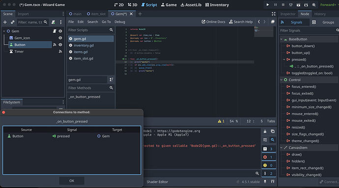Focus the Filter Signals field
This screenshot has width=339, height=188.
coord(309,30)
